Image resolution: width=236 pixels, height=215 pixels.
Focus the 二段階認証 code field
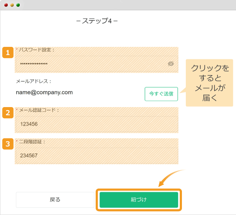[x=97, y=155]
